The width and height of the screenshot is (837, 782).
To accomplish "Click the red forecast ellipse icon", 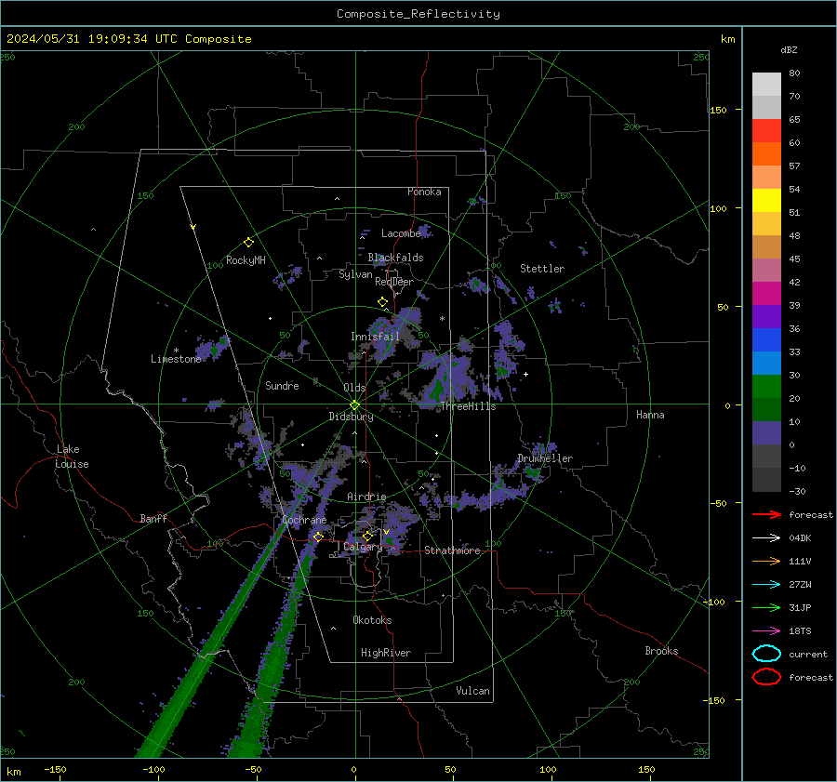I will pyautogui.click(x=766, y=677).
